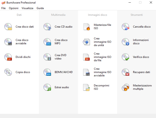Click the Crea immagine ISO da unità icon
156x118 pixels.
86,42
